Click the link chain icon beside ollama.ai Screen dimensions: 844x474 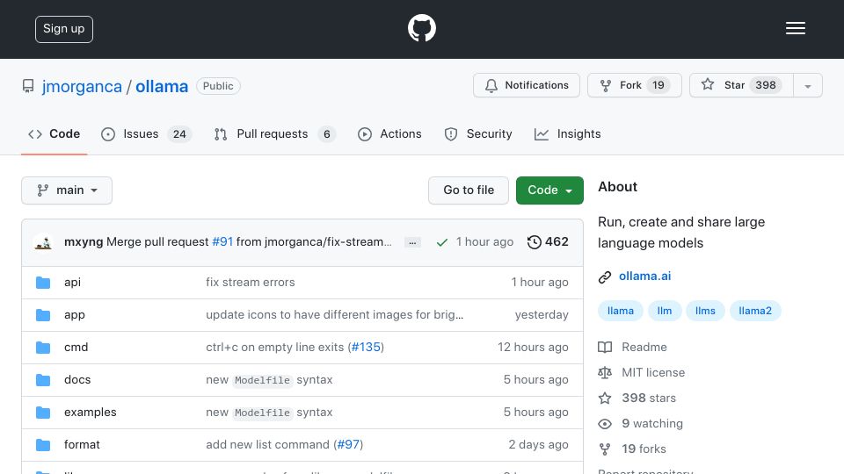coord(605,276)
